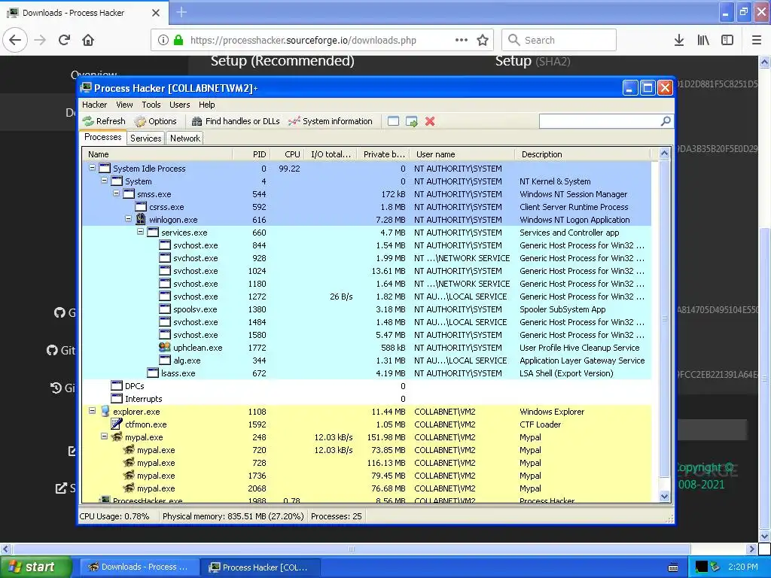The image size is (771, 578).
Task: Open page actions three-dot menu
Action: click(x=462, y=40)
